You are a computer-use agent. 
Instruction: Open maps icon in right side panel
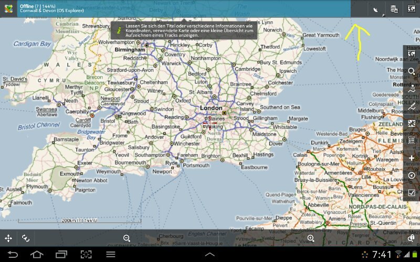tap(412, 54)
